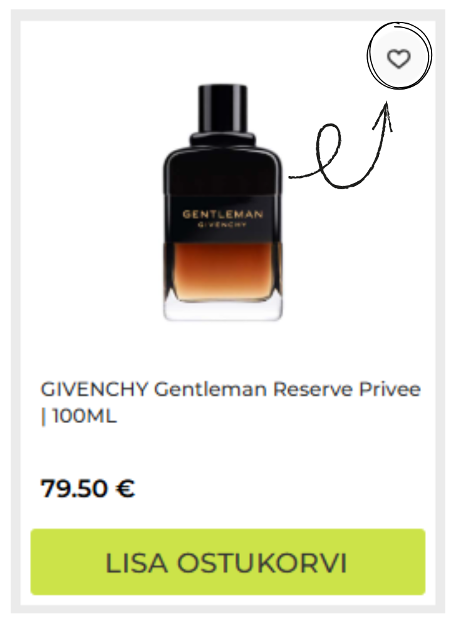
Task: Click the euro sign in the price
Action: (x=125, y=488)
